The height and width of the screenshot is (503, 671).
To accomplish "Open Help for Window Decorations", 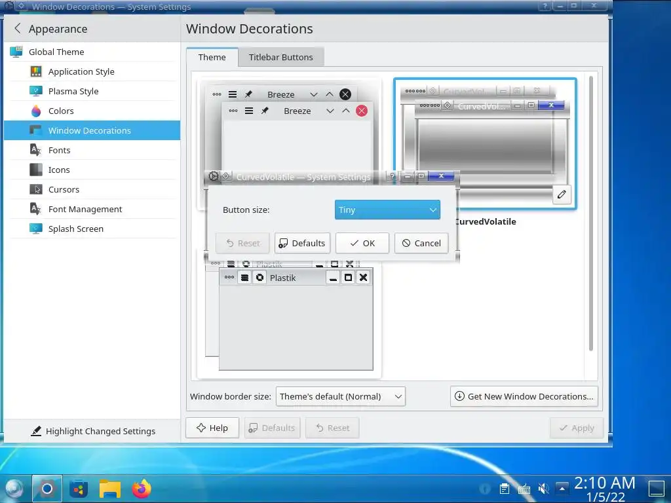I will click(x=212, y=428).
